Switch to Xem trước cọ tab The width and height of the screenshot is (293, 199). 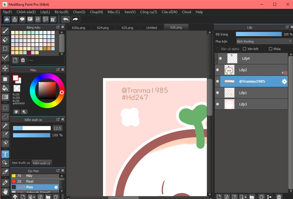[21, 163]
